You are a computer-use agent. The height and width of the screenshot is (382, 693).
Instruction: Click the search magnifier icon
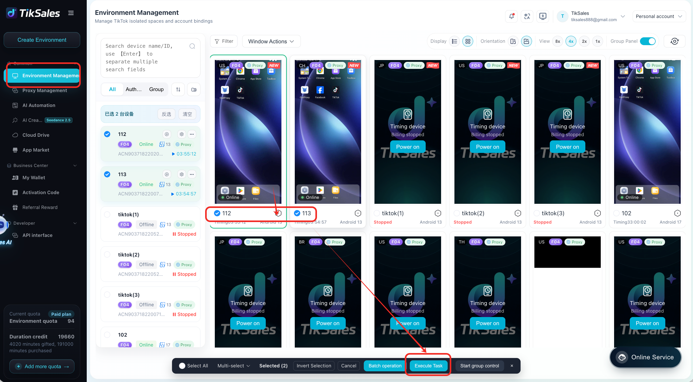[x=192, y=46]
